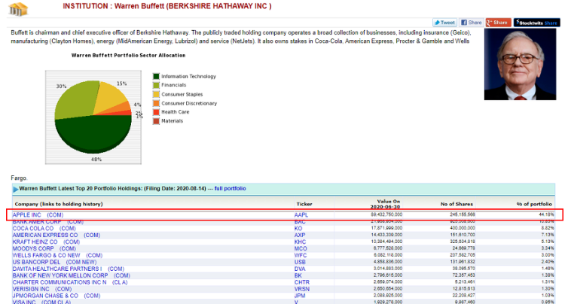Click the AXP ticker link

[300, 236]
